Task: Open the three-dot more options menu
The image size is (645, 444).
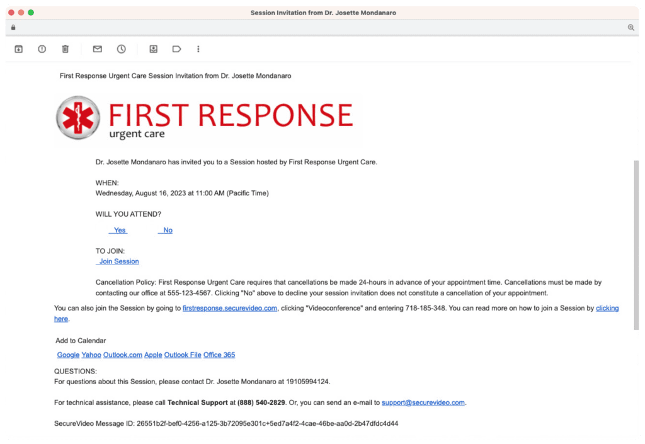Action: pyautogui.click(x=198, y=49)
